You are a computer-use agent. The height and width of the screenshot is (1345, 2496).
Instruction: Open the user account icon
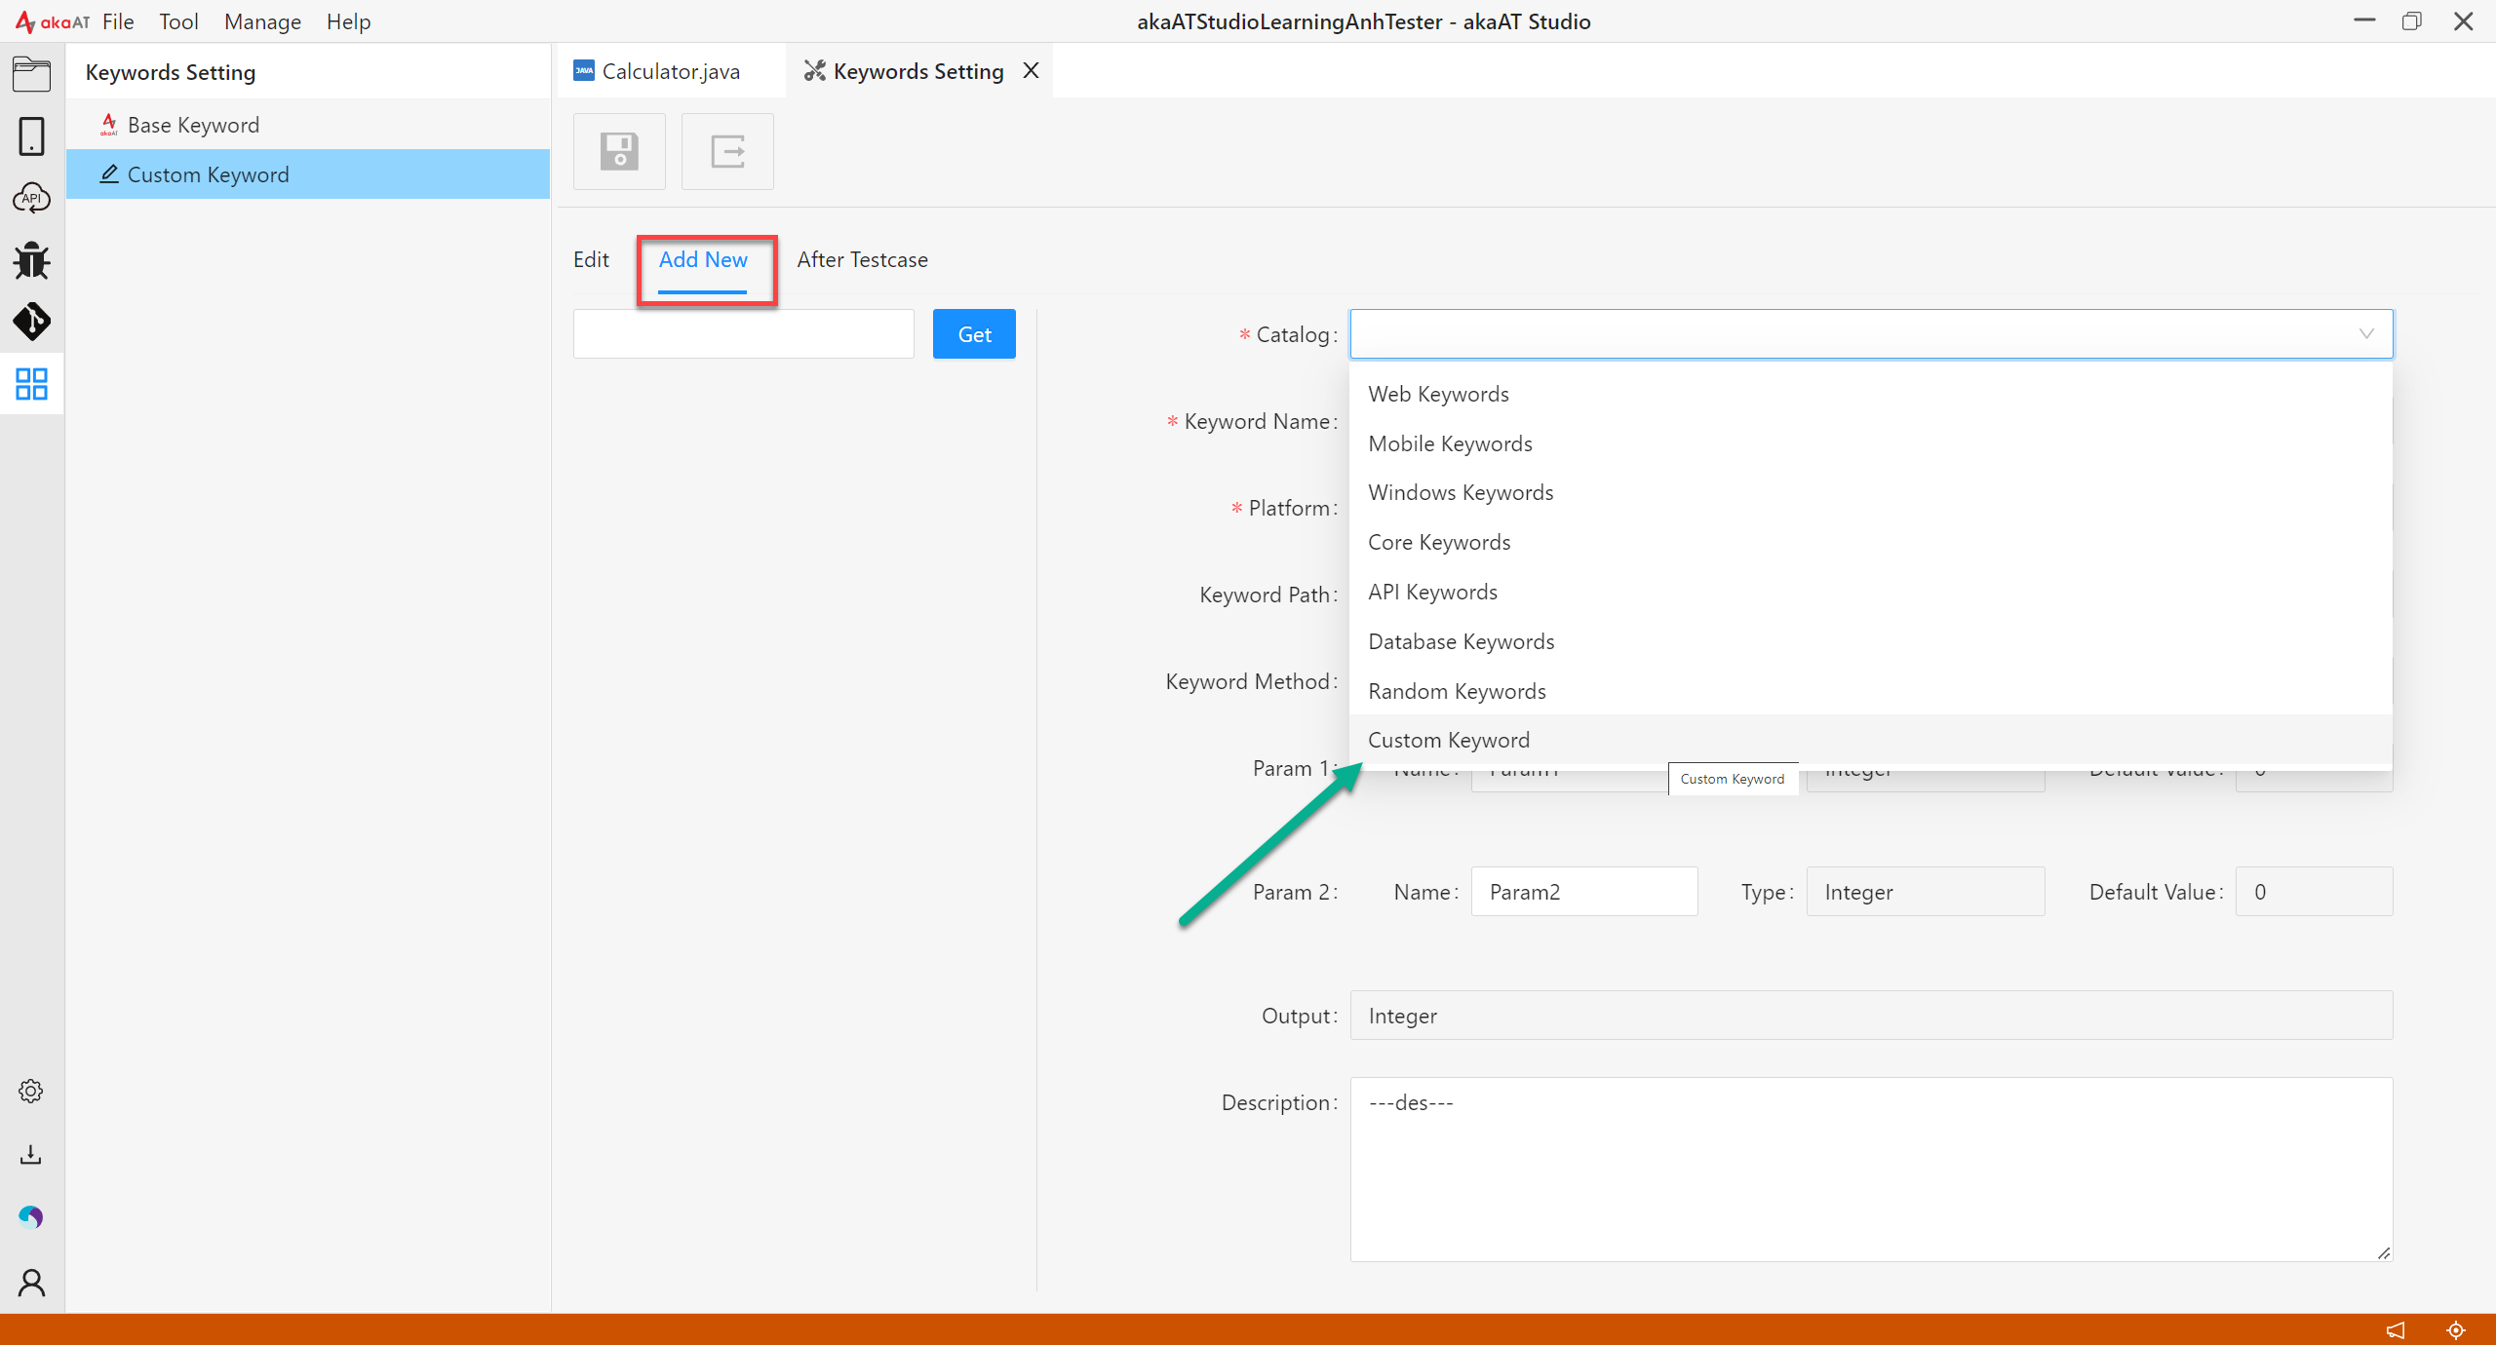tap(31, 1282)
